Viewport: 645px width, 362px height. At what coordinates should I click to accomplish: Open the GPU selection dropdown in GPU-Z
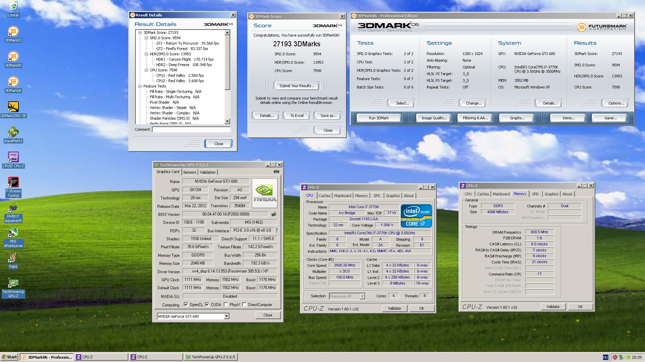pos(226,316)
